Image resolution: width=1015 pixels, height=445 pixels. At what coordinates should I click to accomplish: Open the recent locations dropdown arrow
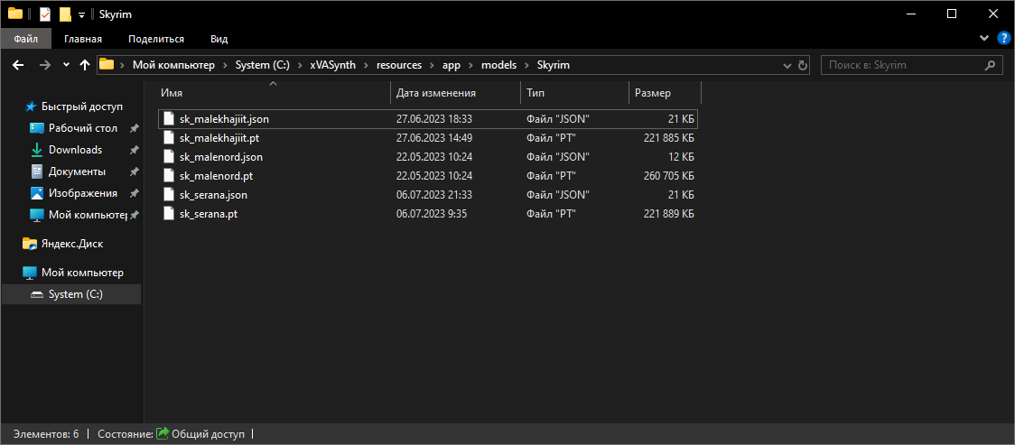pos(66,65)
